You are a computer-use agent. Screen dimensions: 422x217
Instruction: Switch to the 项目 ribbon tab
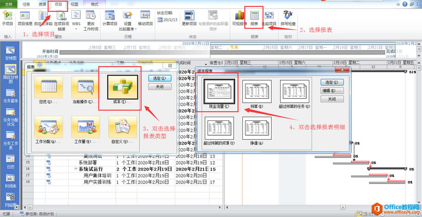[58, 4]
